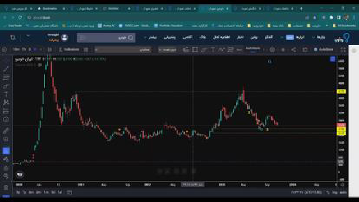
Task: Click the yellow price label on price axis
Action: [x=341, y=91]
